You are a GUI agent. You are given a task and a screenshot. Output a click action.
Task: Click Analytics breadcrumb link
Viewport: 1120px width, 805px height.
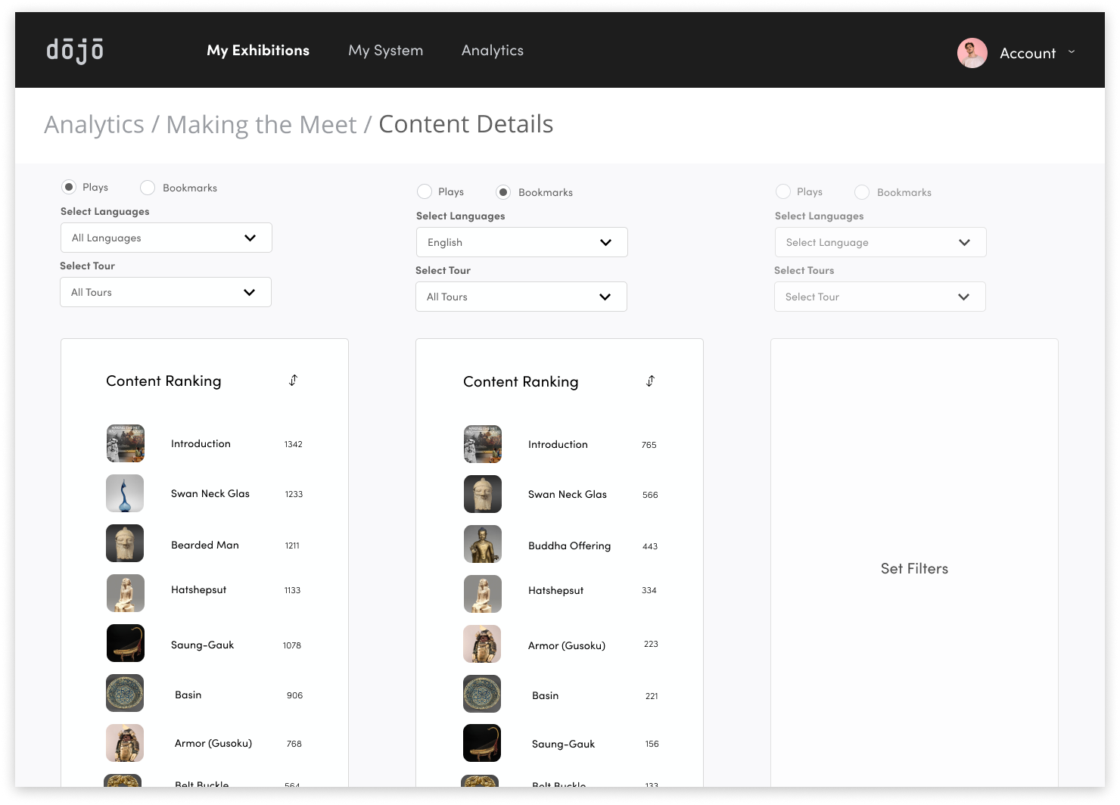94,124
